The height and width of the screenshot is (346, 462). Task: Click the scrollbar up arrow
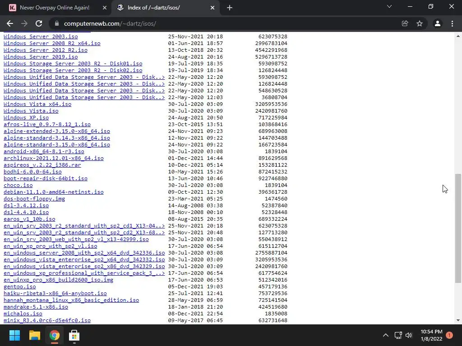(x=458, y=36)
